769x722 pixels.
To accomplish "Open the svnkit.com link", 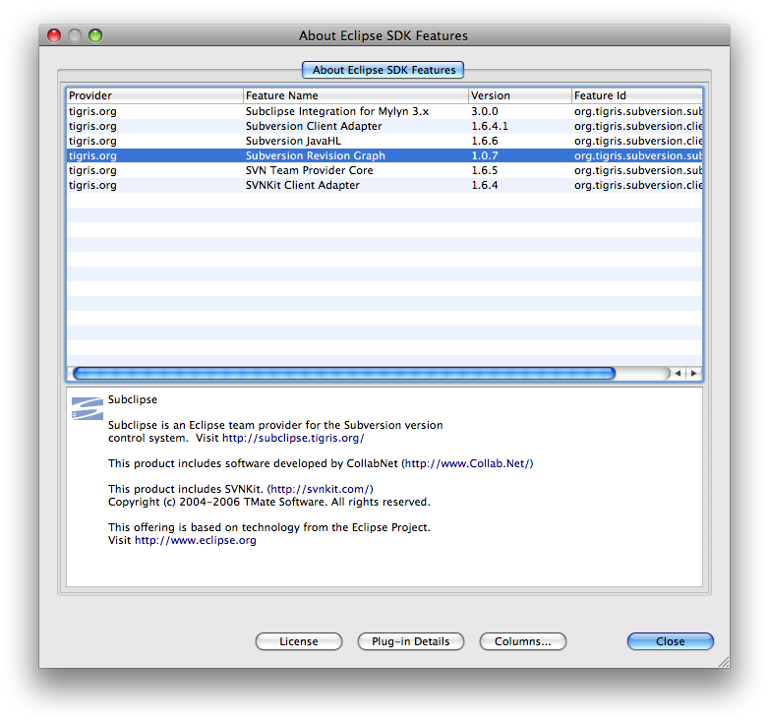I will pyautogui.click(x=321, y=489).
